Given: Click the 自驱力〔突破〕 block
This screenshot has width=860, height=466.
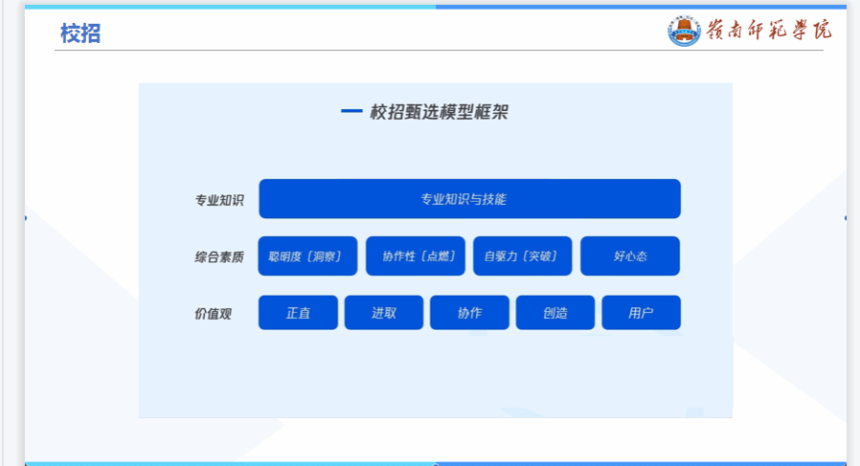Looking at the screenshot, I should (x=522, y=256).
